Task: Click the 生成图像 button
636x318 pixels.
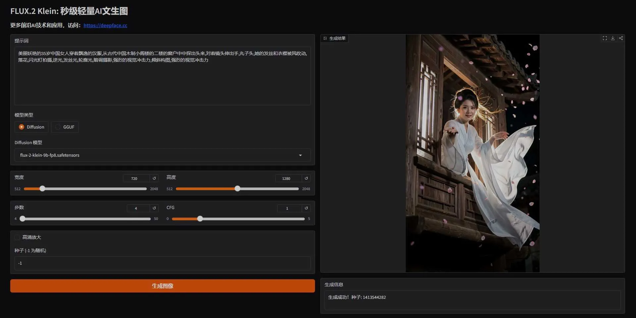Action: [x=162, y=286]
